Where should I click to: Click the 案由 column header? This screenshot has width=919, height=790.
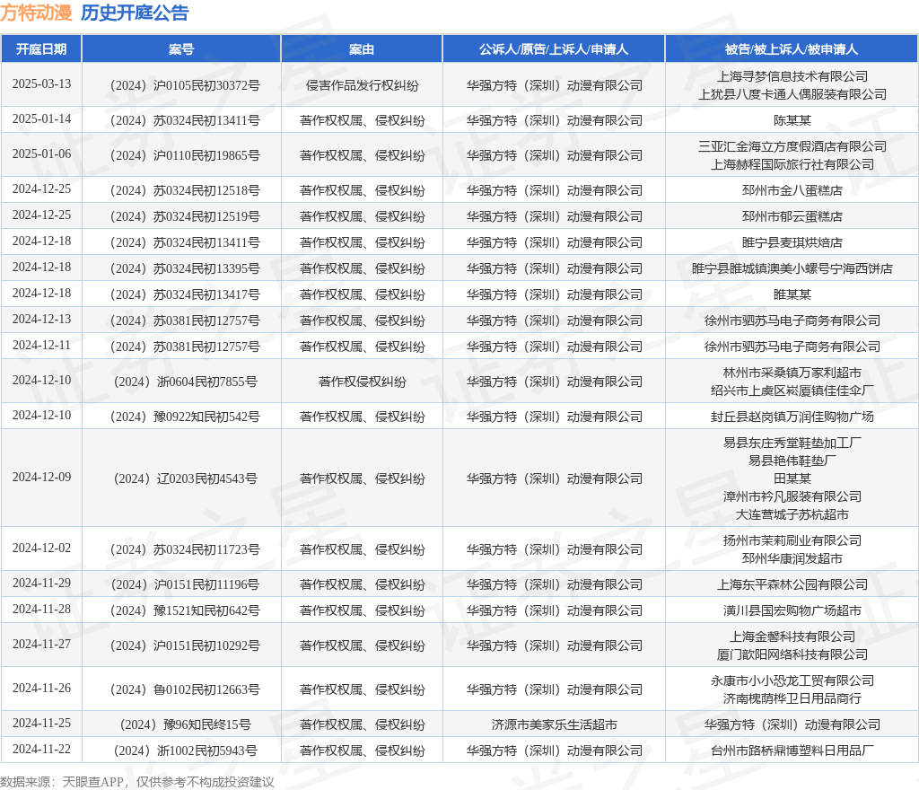pos(362,49)
